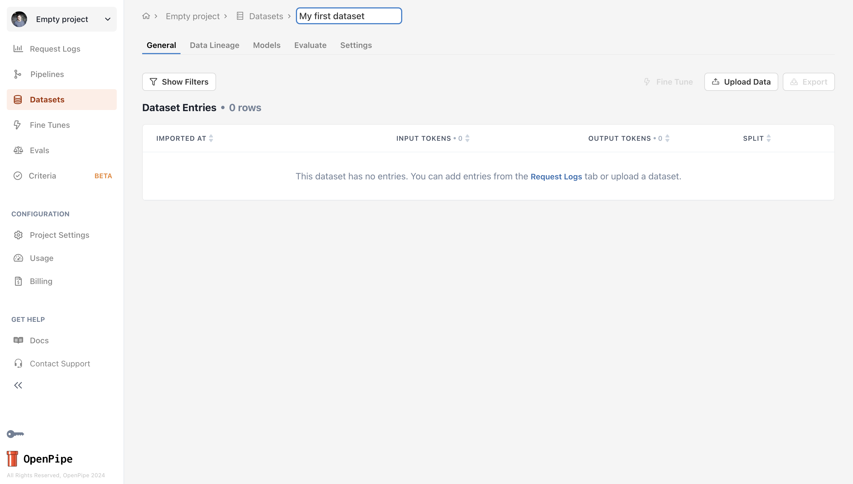The image size is (853, 484).
Task: Click the API key icon in sidebar
Action: click(15, 434)
